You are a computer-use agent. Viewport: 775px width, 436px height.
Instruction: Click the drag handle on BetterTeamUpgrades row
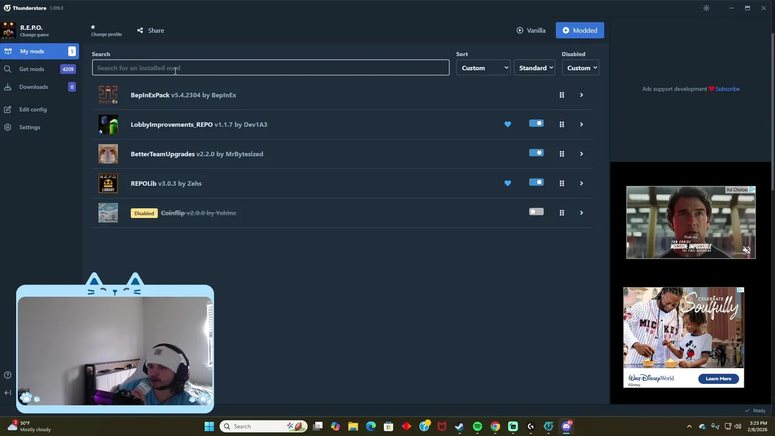(x=561, y=154)
